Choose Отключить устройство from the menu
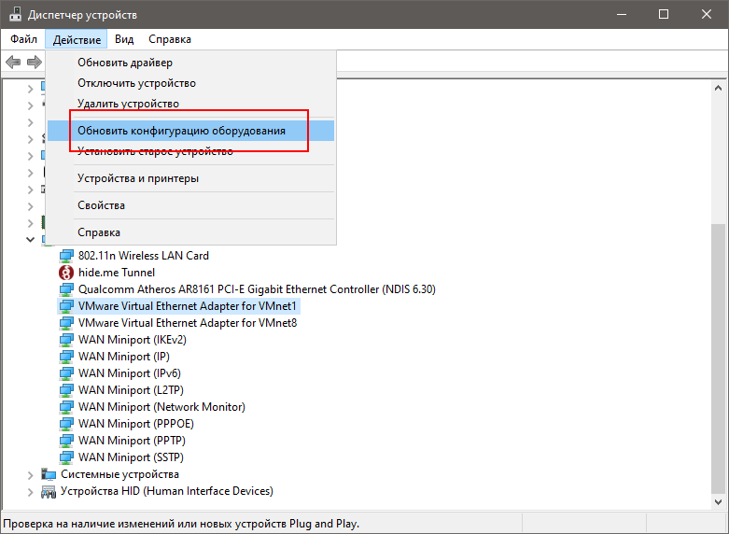 (190, 83)
